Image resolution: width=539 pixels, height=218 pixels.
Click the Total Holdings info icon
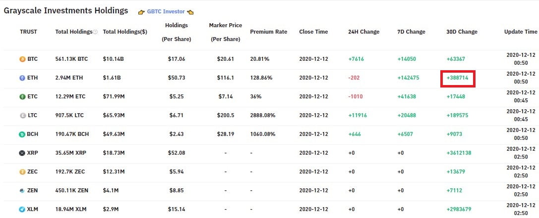[x=95, y=32]
